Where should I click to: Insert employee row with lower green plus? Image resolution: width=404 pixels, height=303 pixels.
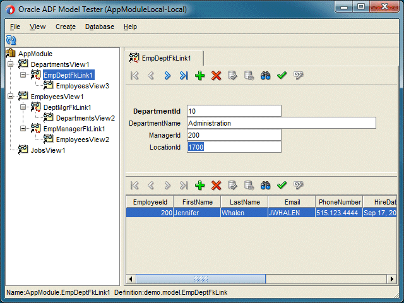[200, 185]
